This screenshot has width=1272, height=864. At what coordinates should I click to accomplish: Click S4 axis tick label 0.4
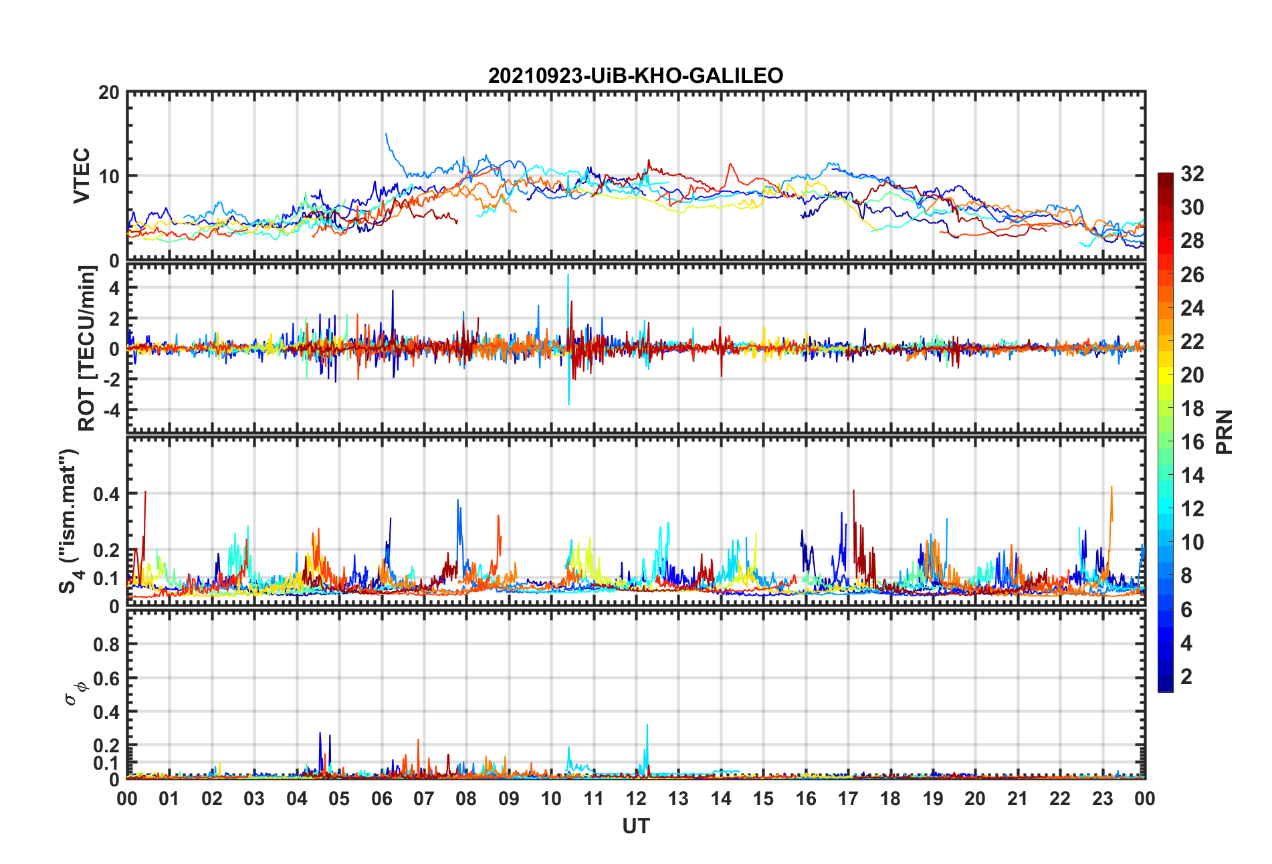coord(106,494)
